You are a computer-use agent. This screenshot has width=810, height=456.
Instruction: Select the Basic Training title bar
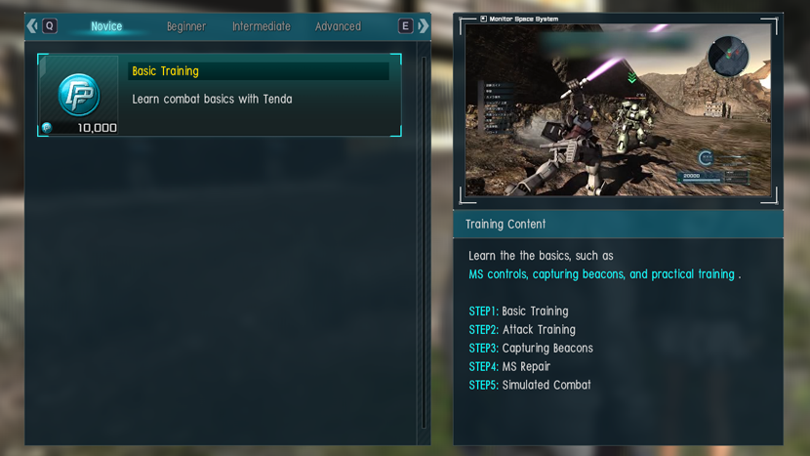pyautogui.click(x=259, y=71)
